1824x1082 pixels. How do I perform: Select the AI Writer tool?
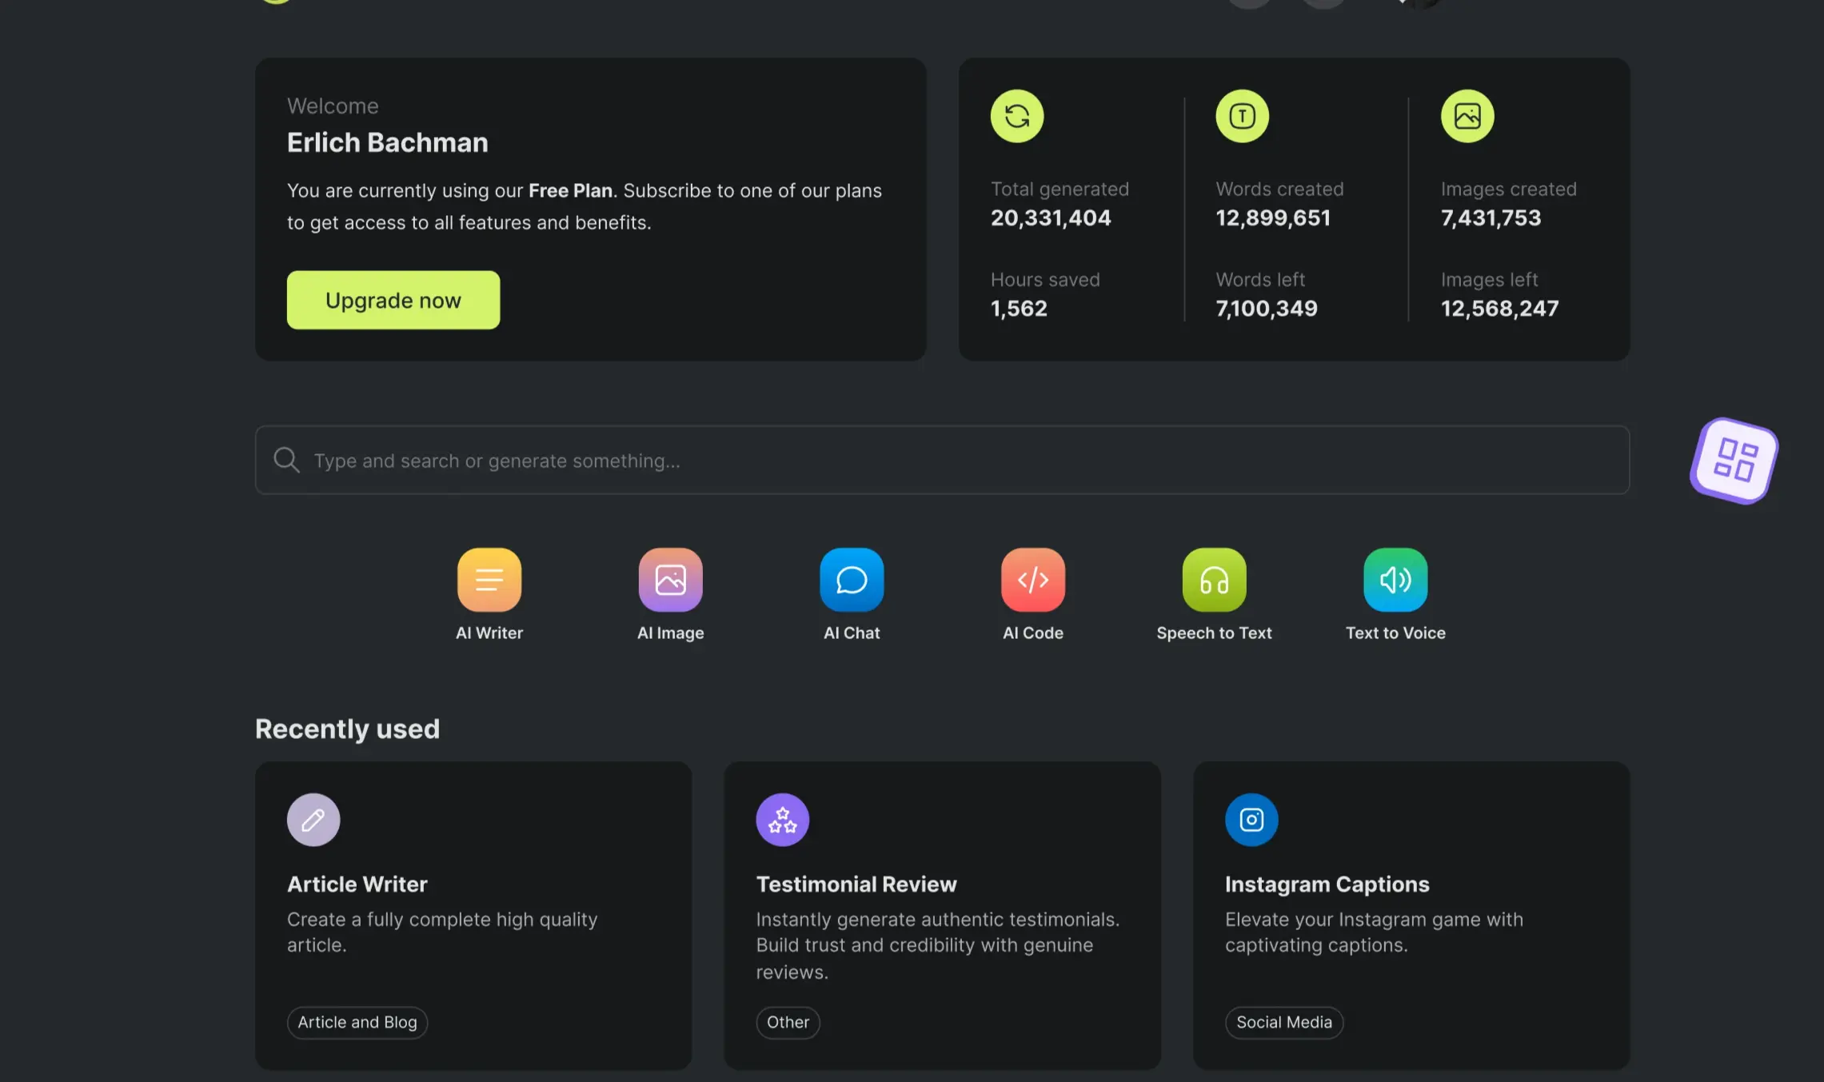click(489, 579)
